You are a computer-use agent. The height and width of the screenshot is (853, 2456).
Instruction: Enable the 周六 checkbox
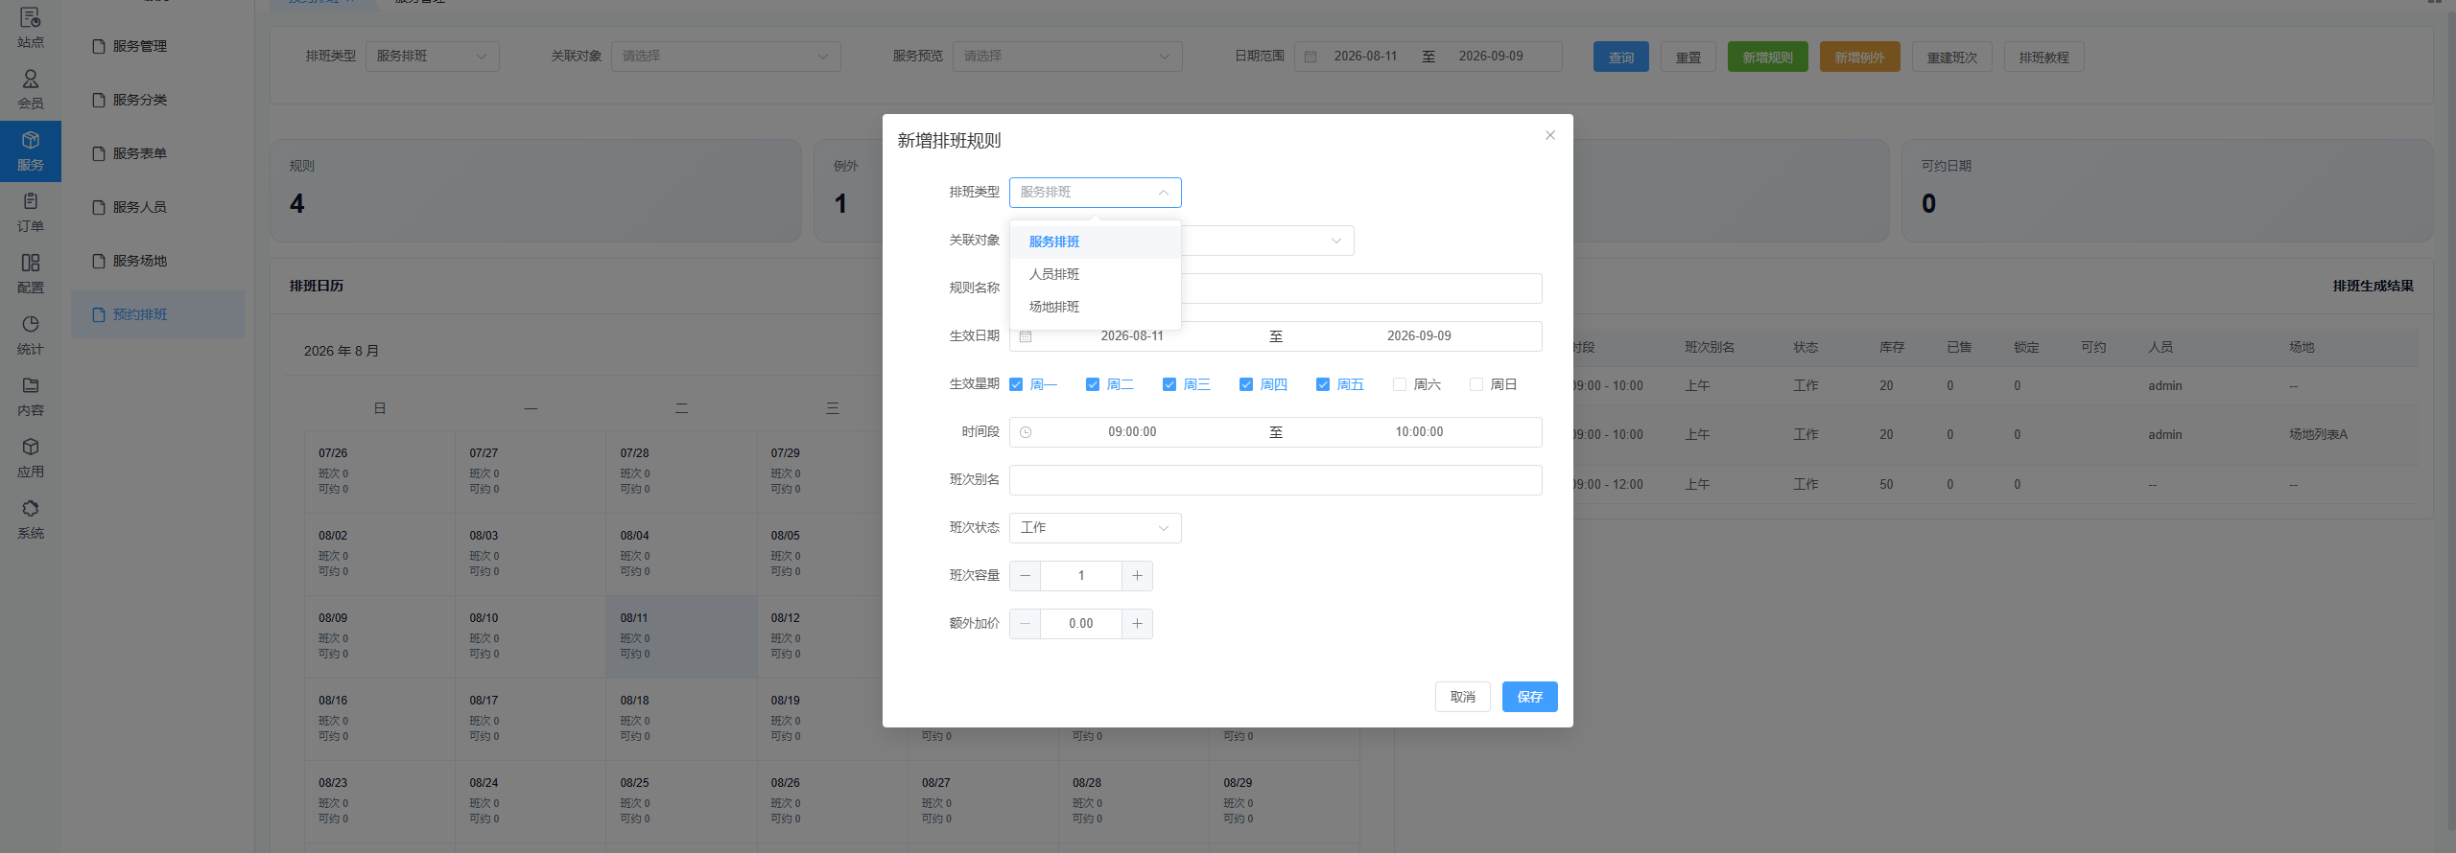pyautogui.click(x=1400, y=384)
